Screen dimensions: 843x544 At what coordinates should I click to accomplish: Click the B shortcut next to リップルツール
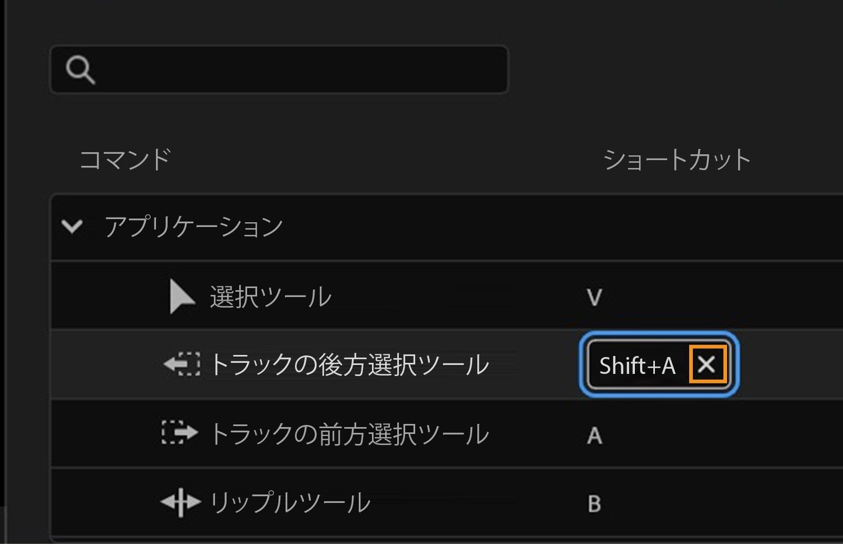(594, 504)
